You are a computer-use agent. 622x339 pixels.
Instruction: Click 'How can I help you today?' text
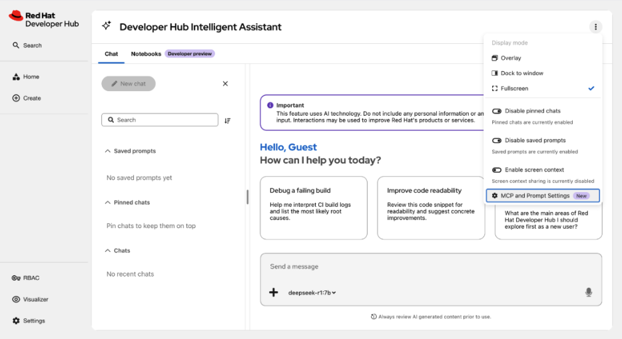pyautogui.click(x=320, y=160)
